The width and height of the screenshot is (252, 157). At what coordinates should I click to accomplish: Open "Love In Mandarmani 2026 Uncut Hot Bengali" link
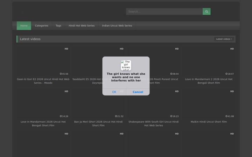click(x=43, y=124)
